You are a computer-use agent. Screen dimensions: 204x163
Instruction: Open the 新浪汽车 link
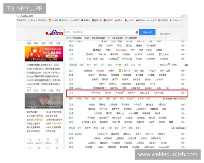pos(131,93)
